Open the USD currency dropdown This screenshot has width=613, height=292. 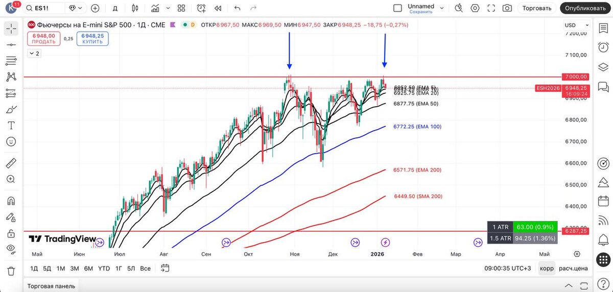click(576, 25)
